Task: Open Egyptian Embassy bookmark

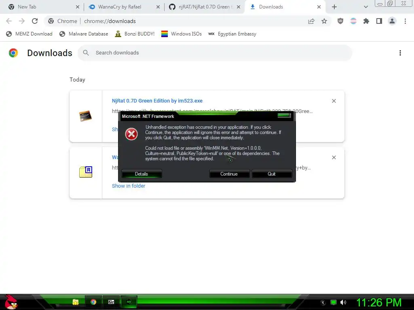Action: tap(232, 34)
